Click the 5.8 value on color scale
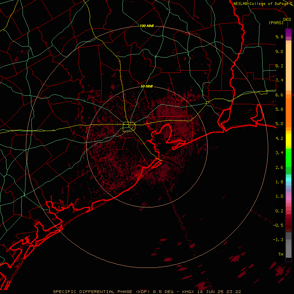 pos(279,109)
